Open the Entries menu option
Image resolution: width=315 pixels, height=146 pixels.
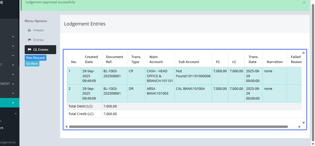(38, 40)
